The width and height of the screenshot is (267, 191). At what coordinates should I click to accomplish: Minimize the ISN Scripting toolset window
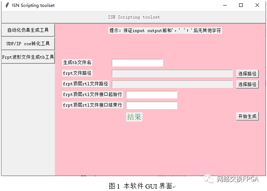pyautogui.click(x=225, y=5)
